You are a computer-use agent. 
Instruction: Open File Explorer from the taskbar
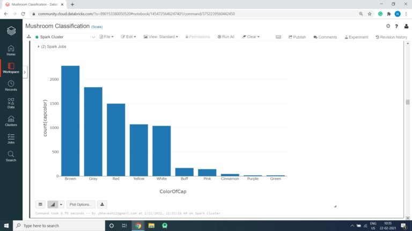click(x=151, y=226)
